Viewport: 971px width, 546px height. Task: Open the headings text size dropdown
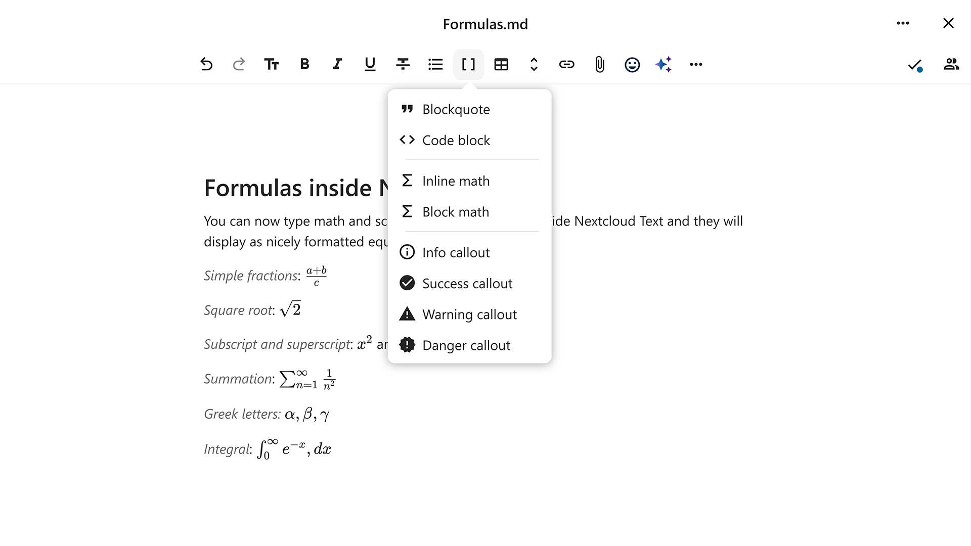click(272, 64)
